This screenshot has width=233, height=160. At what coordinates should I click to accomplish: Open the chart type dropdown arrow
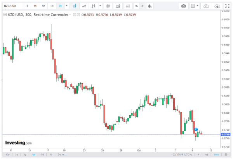click(101, 6)
